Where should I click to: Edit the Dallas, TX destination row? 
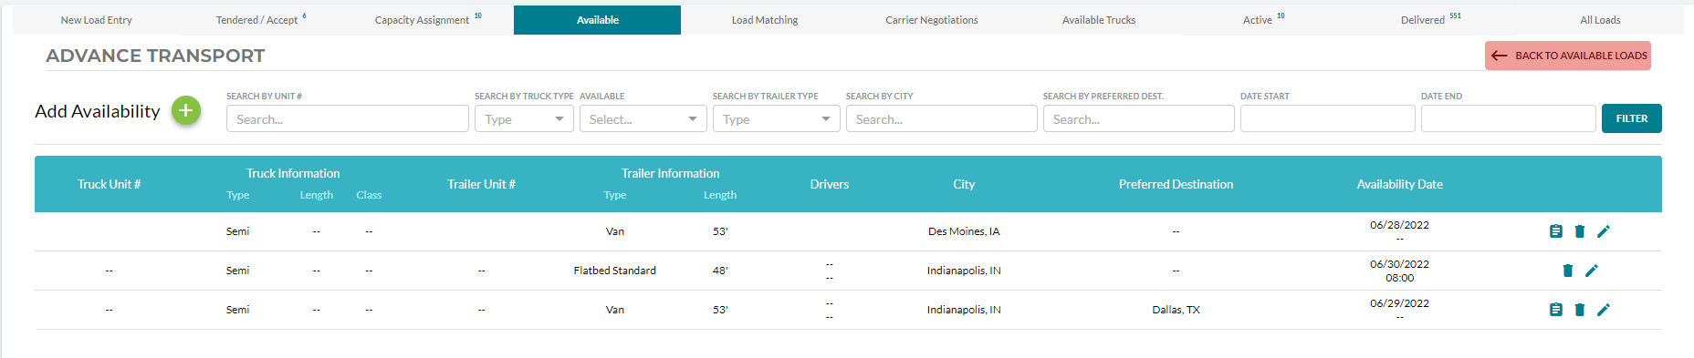pyautogui.click(x=1604, y=310)
